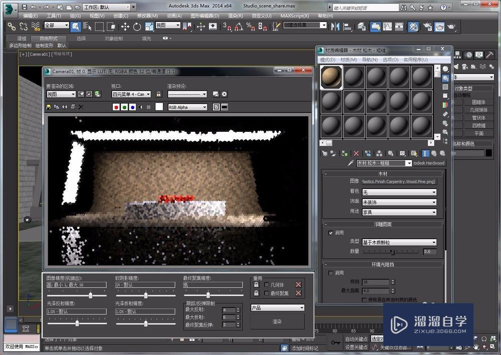Viewport: 501px width, 355px height.
Task: Open the 编辑(E) menu
Action: [31, 16]
